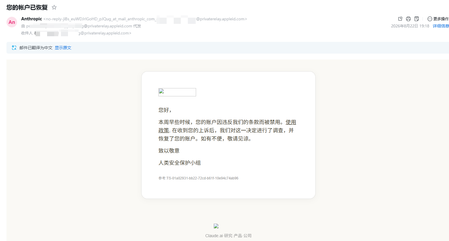The image size is (449, 241).
Task: Open the 研究 footer link
Action: point(228,236)
